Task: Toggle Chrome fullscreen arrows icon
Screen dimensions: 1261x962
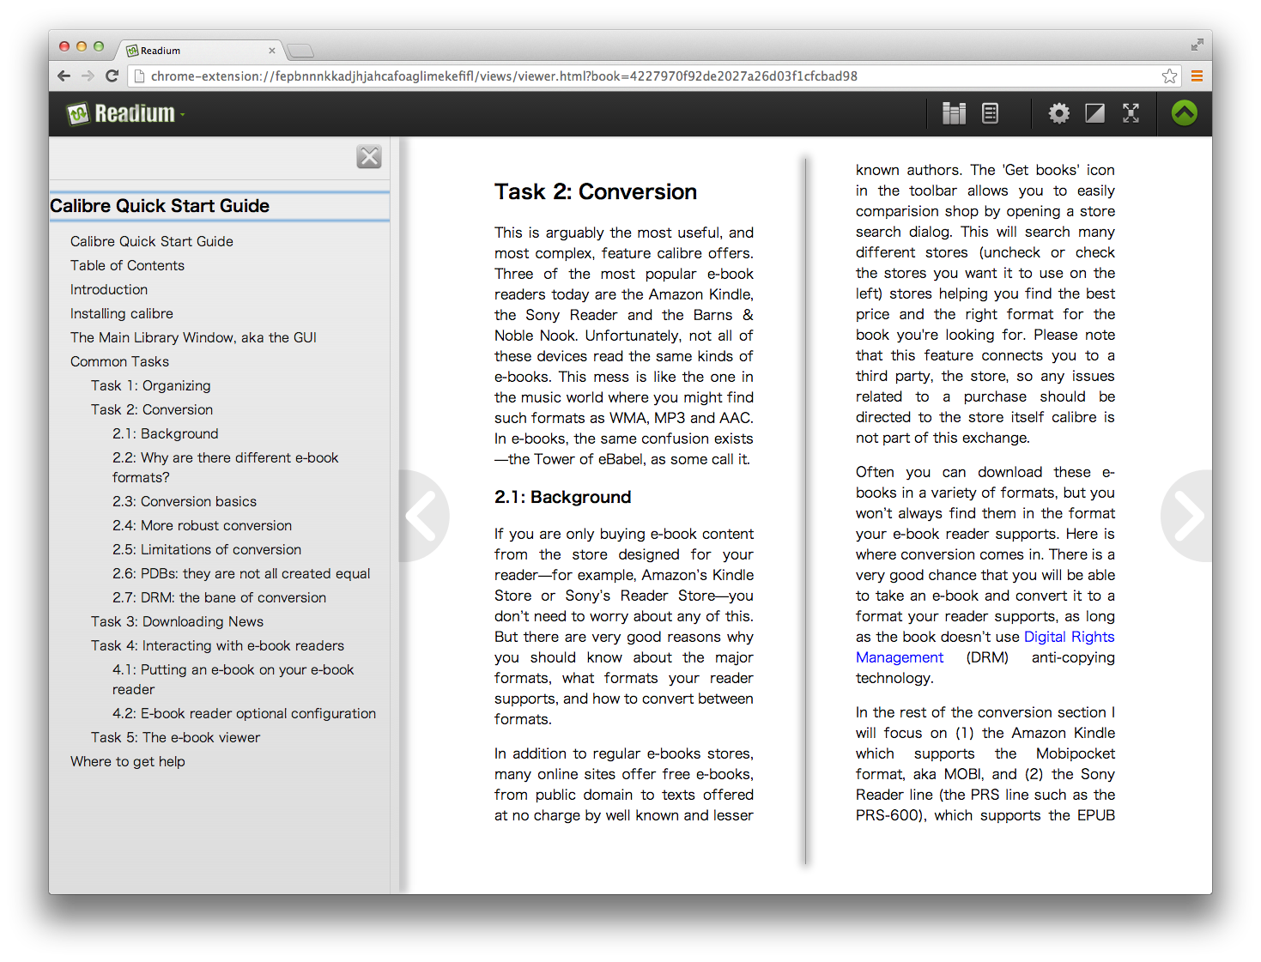Action: [x=1197, y=45]
